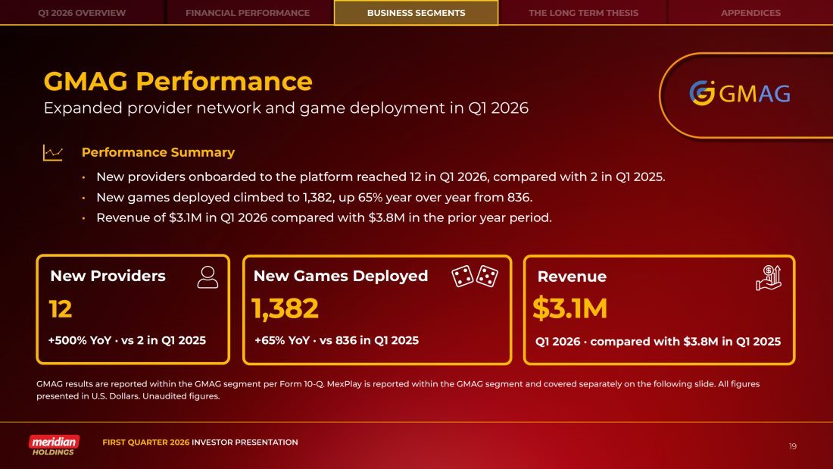Click the +500% YoY comparison text
The width and height of the screenshot is (833, 469).
coord(126,340)
